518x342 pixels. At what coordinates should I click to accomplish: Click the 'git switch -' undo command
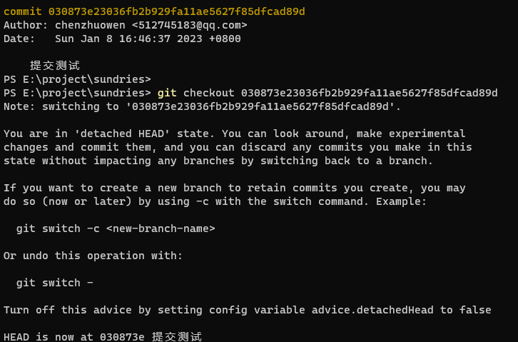click(x=54, y=283)
